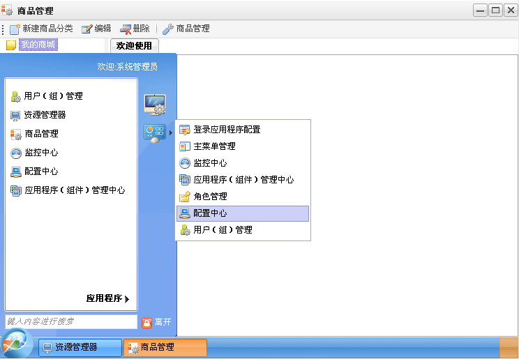Click the 配置中心 laptop icon in submenu
This screenshot has height=359, width=519.
185,213
